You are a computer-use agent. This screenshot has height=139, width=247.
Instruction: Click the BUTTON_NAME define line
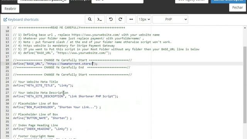pos(42,118)
